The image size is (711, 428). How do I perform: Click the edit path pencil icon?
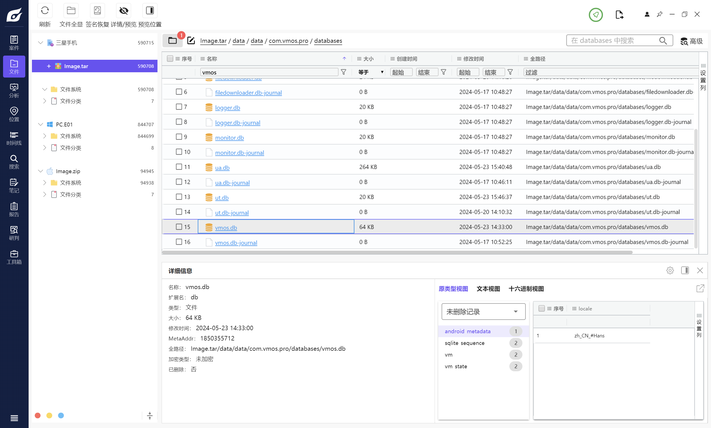(x=191, y=40)
